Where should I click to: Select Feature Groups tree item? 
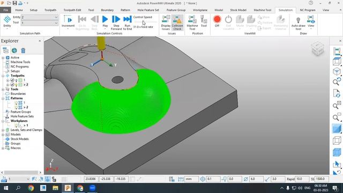pos(20,112)
